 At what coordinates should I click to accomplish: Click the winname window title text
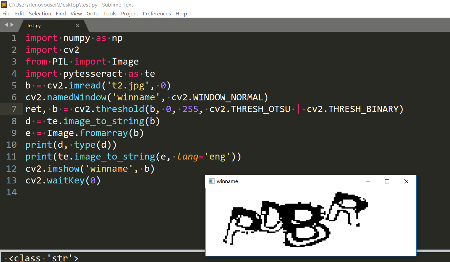(x=227, y=181)
